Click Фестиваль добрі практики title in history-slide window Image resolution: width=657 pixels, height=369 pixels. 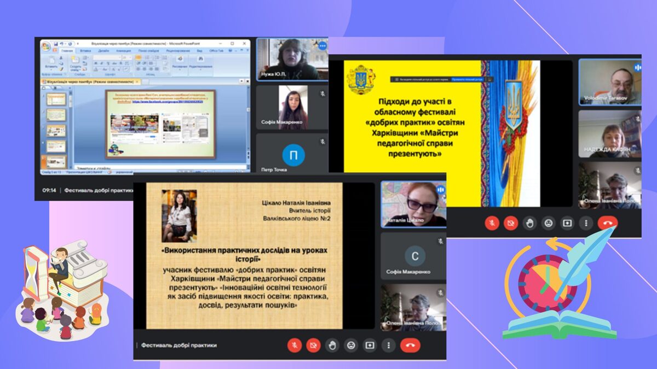point(179,345)
